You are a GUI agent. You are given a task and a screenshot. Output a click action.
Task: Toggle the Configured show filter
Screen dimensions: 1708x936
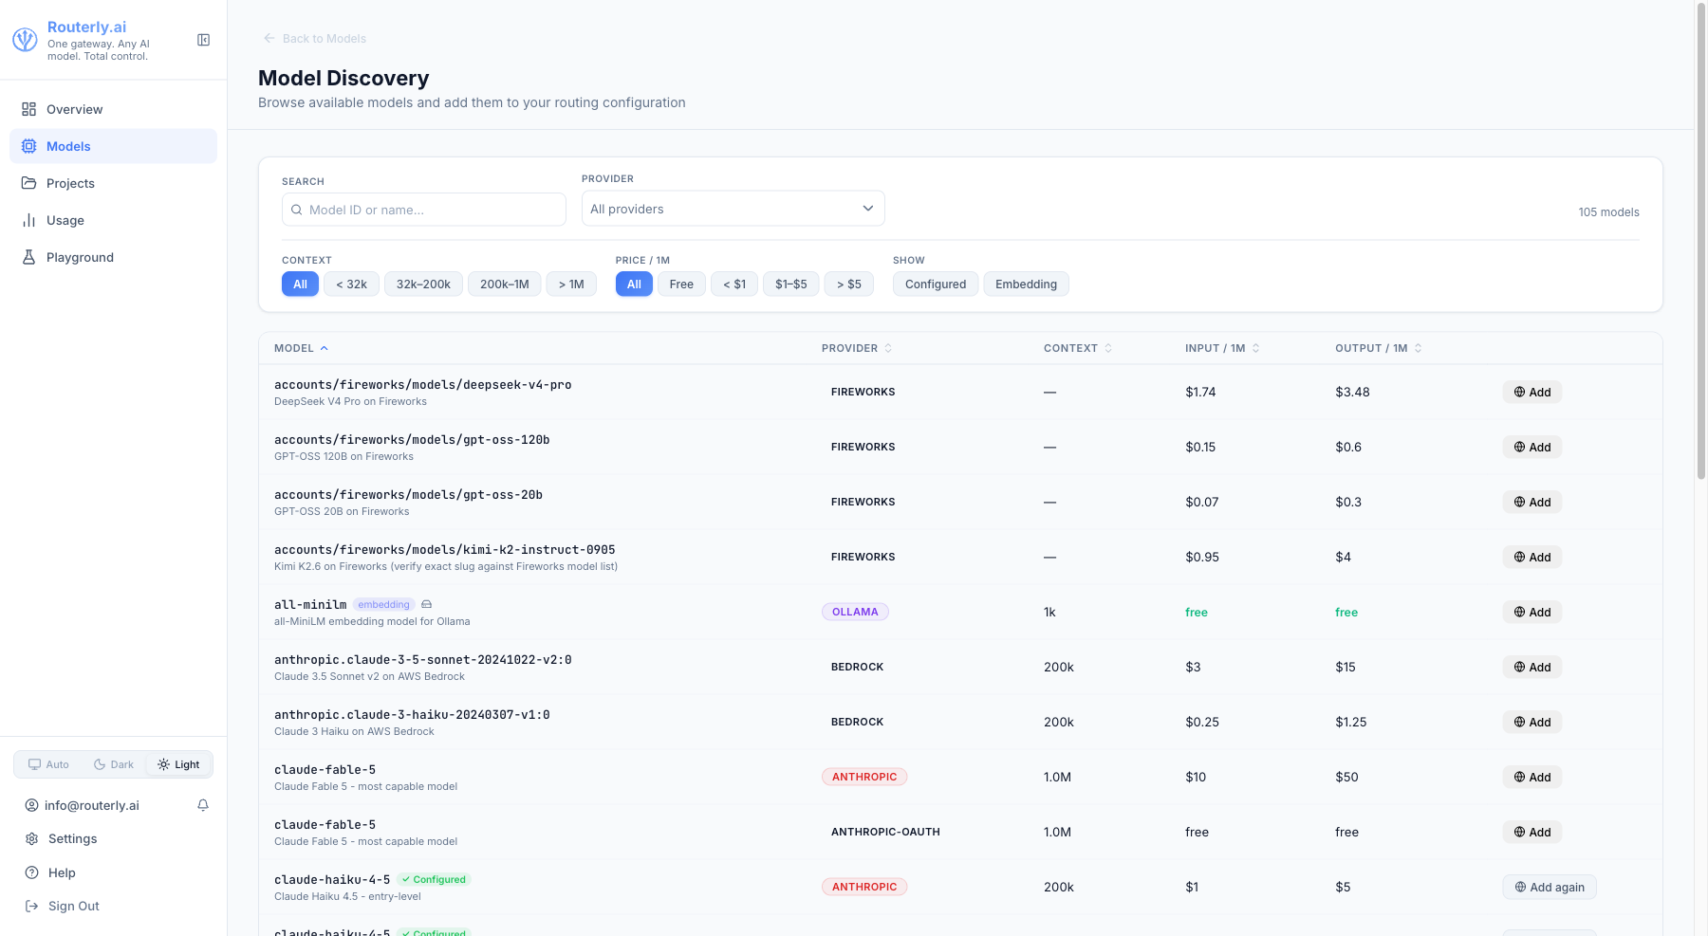pyautogui.click(x=936, y=284)
